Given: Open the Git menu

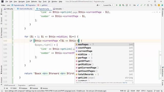Looking at the screenshot, I should pyautogui.click(x=49, y=2).
